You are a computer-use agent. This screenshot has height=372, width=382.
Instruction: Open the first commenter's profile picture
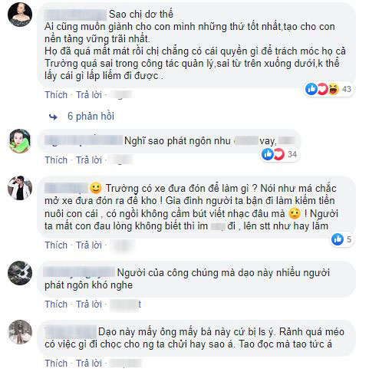point(20,15)
